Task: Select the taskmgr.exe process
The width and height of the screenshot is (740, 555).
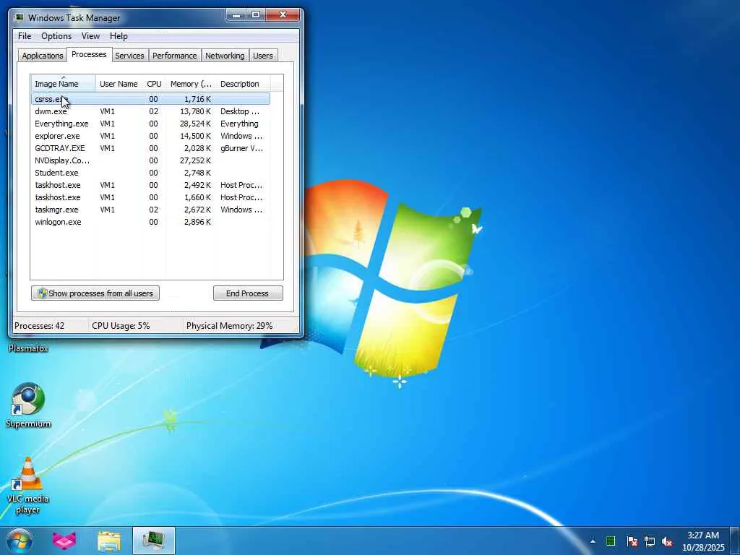Action: [x=150, y=210]
